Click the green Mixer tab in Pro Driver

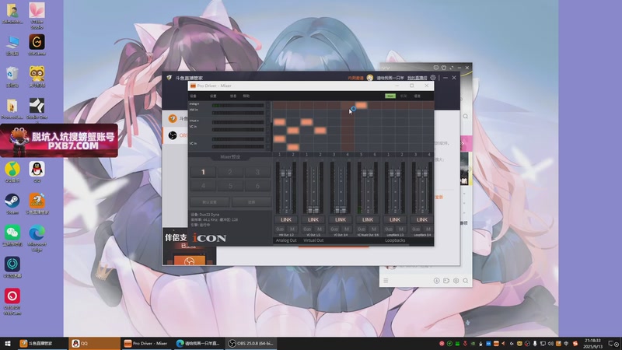pos(390,96)
